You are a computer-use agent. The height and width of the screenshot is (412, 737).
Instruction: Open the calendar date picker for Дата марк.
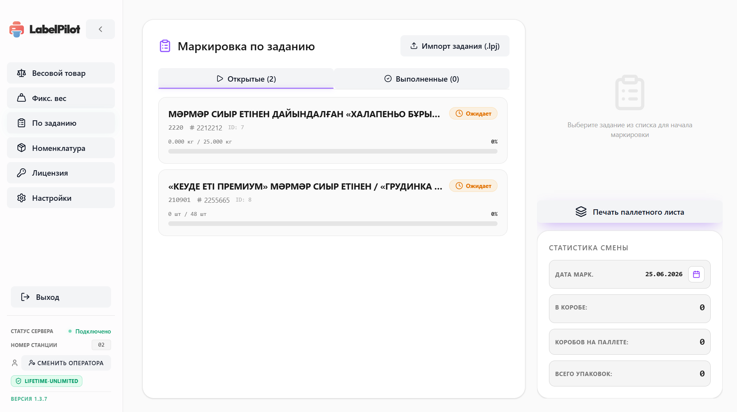click(696, 274)
